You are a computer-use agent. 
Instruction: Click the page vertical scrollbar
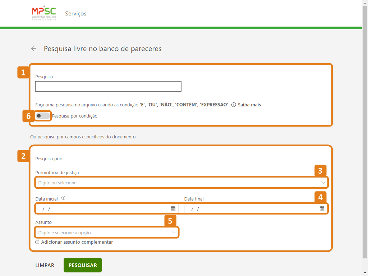click(365, 129)
